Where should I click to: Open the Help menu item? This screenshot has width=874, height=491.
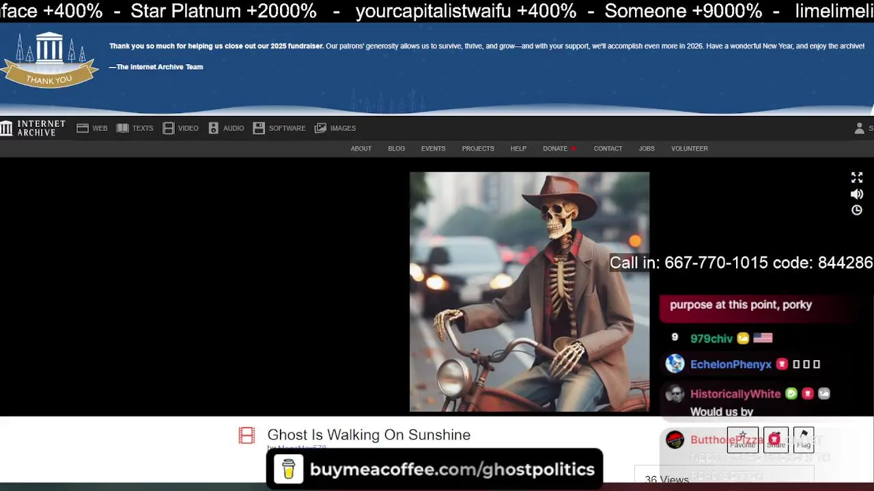pyautogui.click(x=518, y=149)
